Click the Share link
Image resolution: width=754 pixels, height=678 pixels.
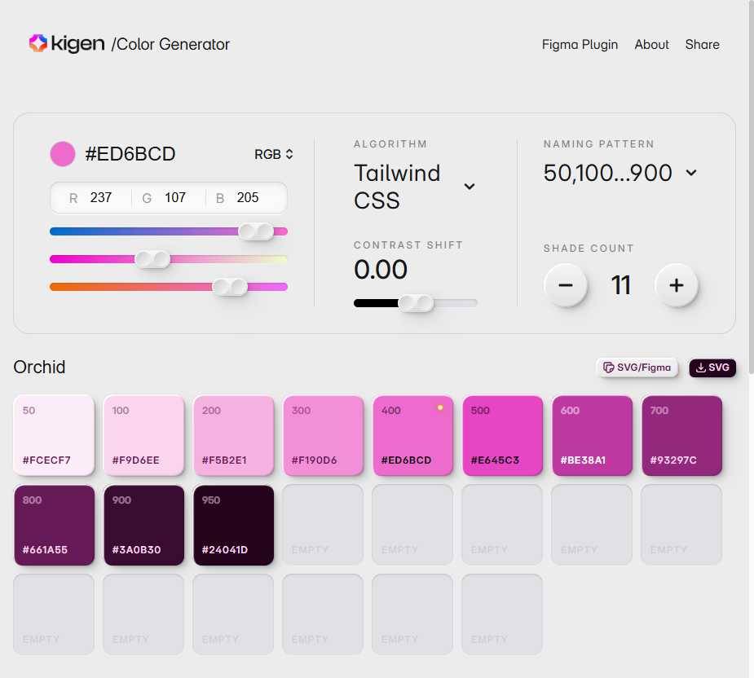(x=702, y=45)
